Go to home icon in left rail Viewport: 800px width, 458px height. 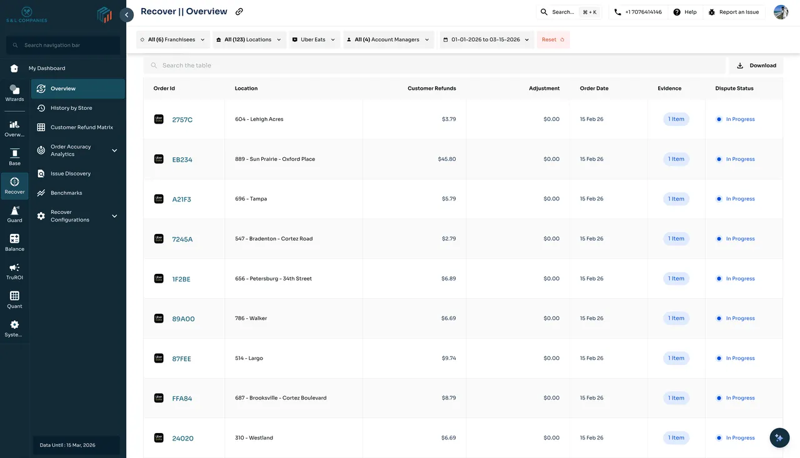[14, 68]
